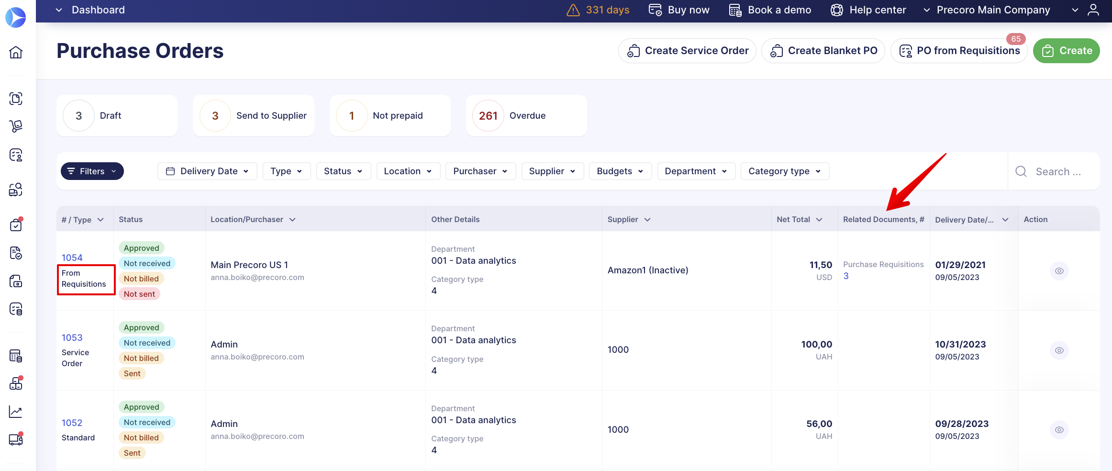This screenshot has height=471, width=1112.
Task: Click the green Create button
Action: click(1066, 50)
